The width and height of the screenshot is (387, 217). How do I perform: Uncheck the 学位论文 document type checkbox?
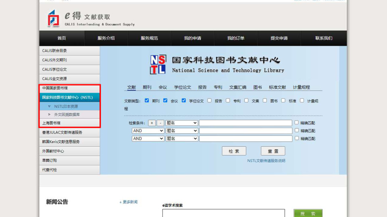(184, 100)
